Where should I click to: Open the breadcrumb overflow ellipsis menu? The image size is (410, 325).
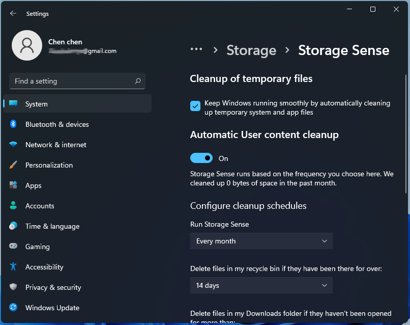pos(196,49)
